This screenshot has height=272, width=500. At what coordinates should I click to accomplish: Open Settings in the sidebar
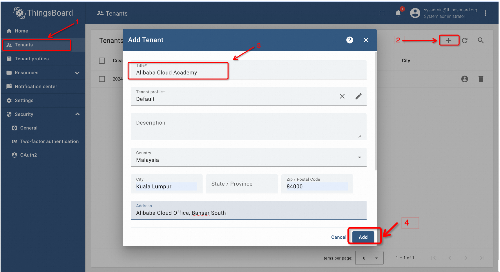[x=43, y=100]
